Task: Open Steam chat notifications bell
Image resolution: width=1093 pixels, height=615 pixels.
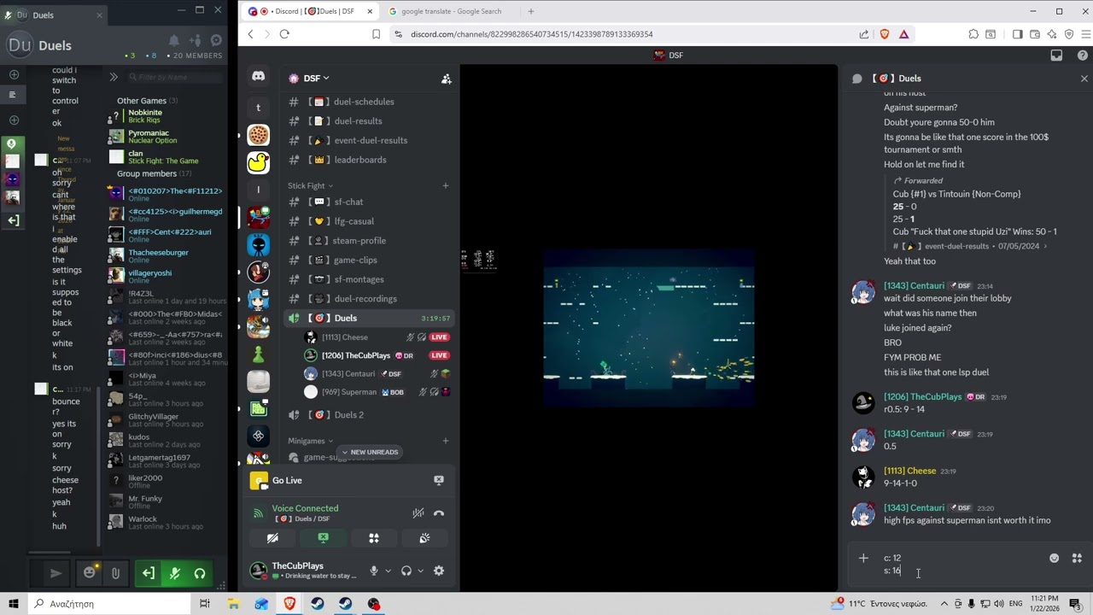Action: point(174,40)
